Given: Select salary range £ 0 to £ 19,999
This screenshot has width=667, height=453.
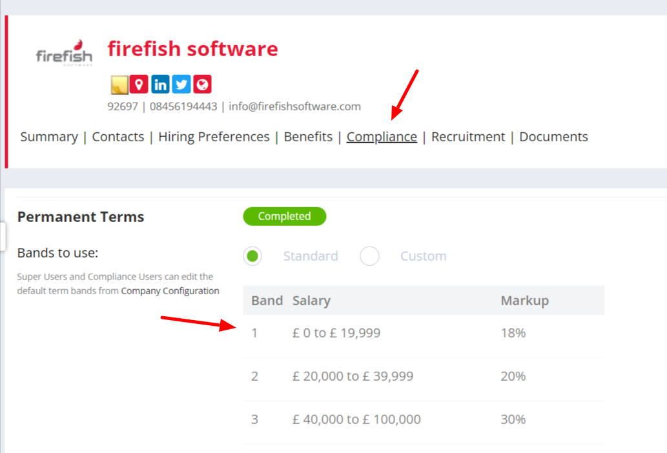Looking at the screenshot, I should coord(336,333).
